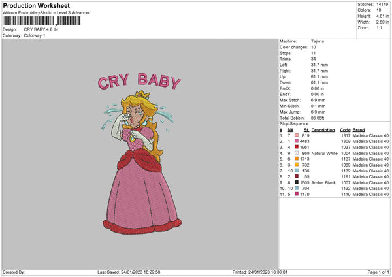The image size is (392, 277).
Task: Click the Production Worksheet heading
Action: 36,5
